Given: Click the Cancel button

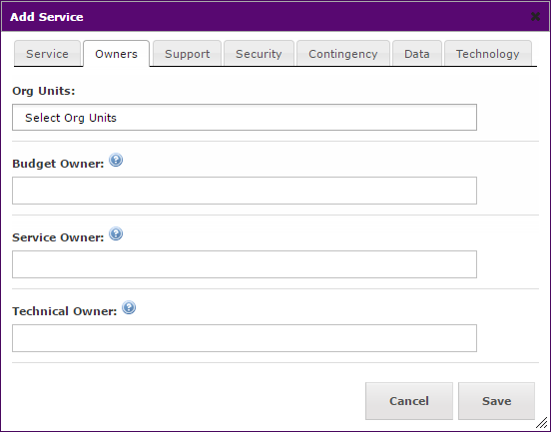Looking at the screenshot, I should [x=409, y=401].
